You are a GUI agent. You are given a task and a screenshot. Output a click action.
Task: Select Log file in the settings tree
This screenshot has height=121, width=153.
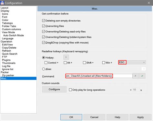pyautogui.click(x=6, y=66)
